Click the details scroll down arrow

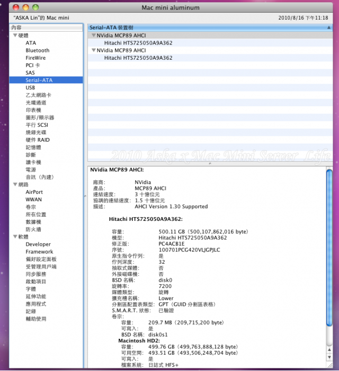click(329, 357)
